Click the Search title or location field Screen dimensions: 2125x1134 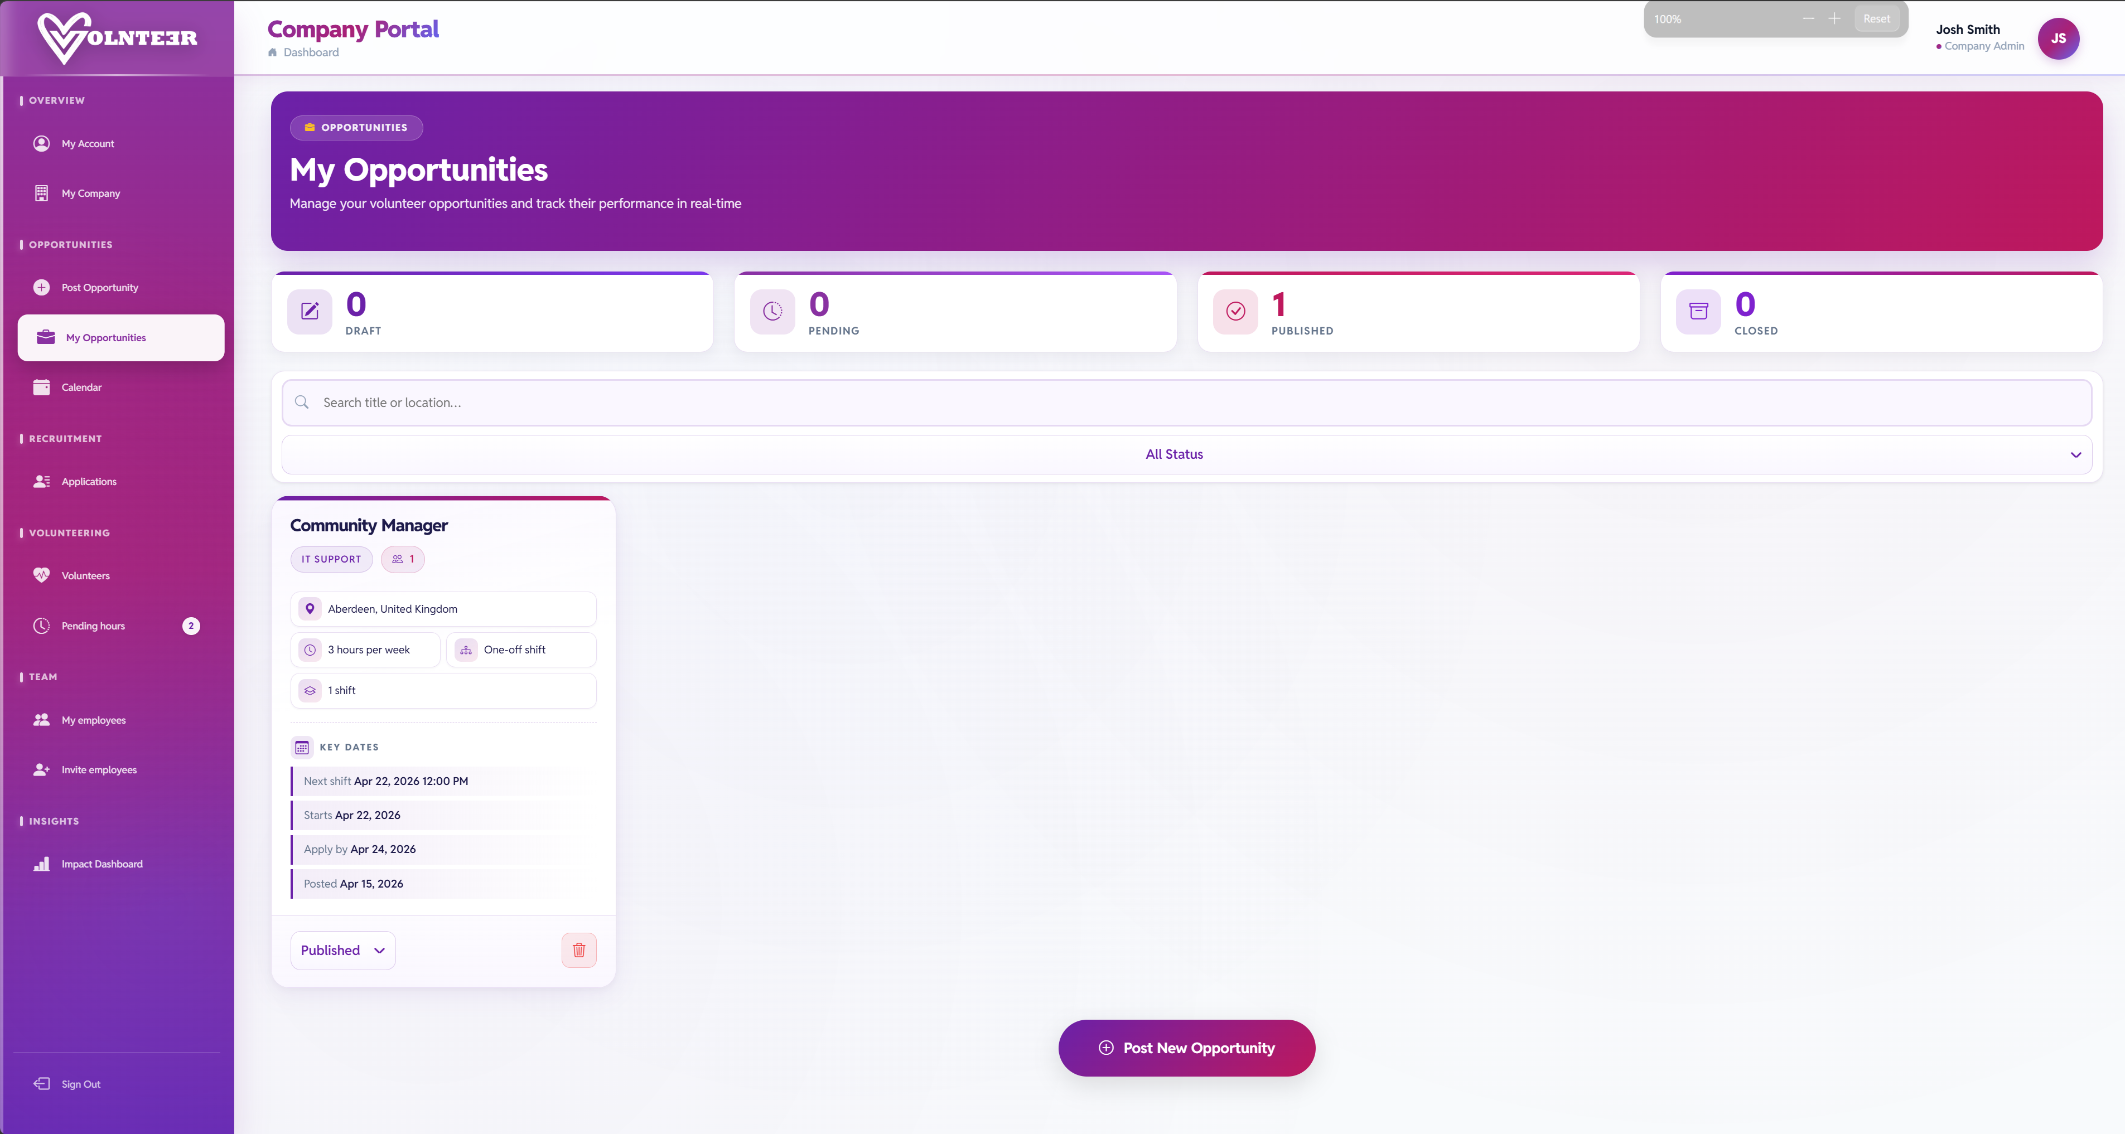pyautogui.click(x=1187, y=403)
